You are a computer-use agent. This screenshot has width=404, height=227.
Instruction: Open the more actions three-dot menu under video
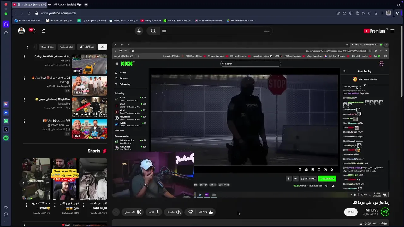click(x=116, y=212)
